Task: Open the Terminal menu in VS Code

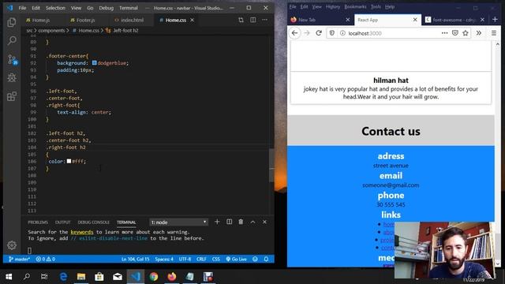Action: pyautogui.click(x=129, y=8)
